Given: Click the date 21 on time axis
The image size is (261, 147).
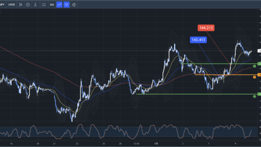Looking at the screenshot, I should point(54,143).
